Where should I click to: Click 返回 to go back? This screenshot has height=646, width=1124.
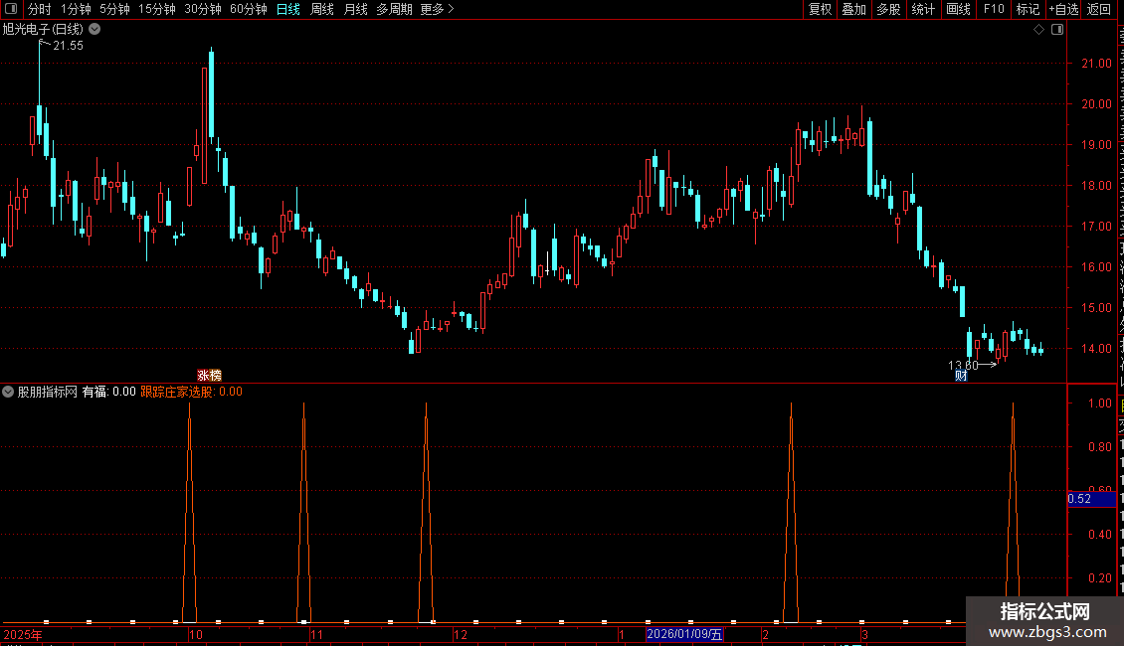click(1098, 9)
